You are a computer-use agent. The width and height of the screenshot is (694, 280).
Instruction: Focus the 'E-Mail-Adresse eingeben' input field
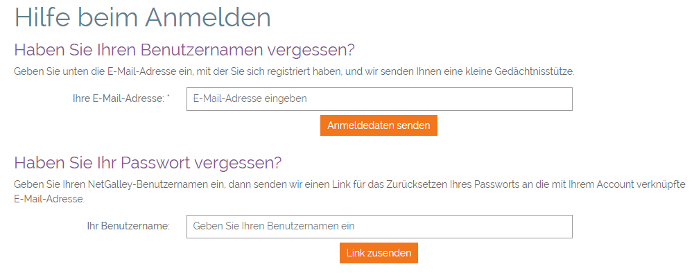click(379, 99)
